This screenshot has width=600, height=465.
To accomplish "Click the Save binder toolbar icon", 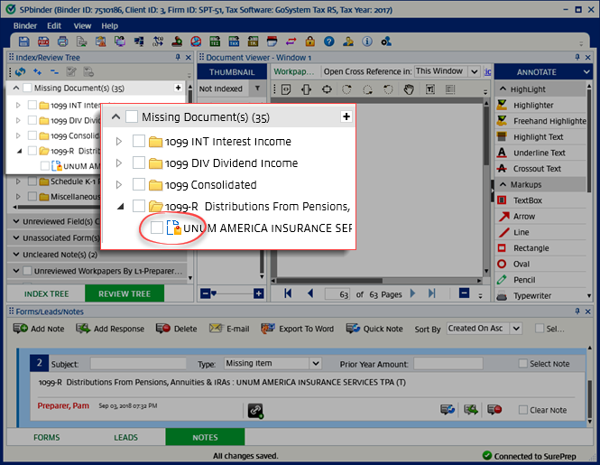I will (x=24, y=42).
